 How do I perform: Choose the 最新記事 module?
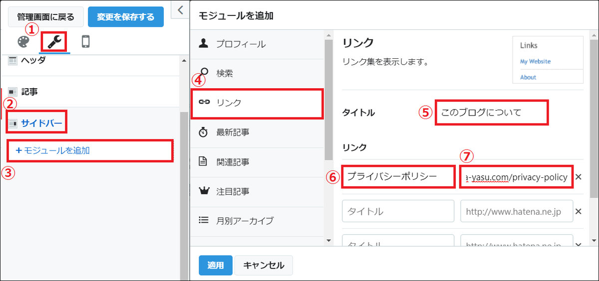click(258, 132)
